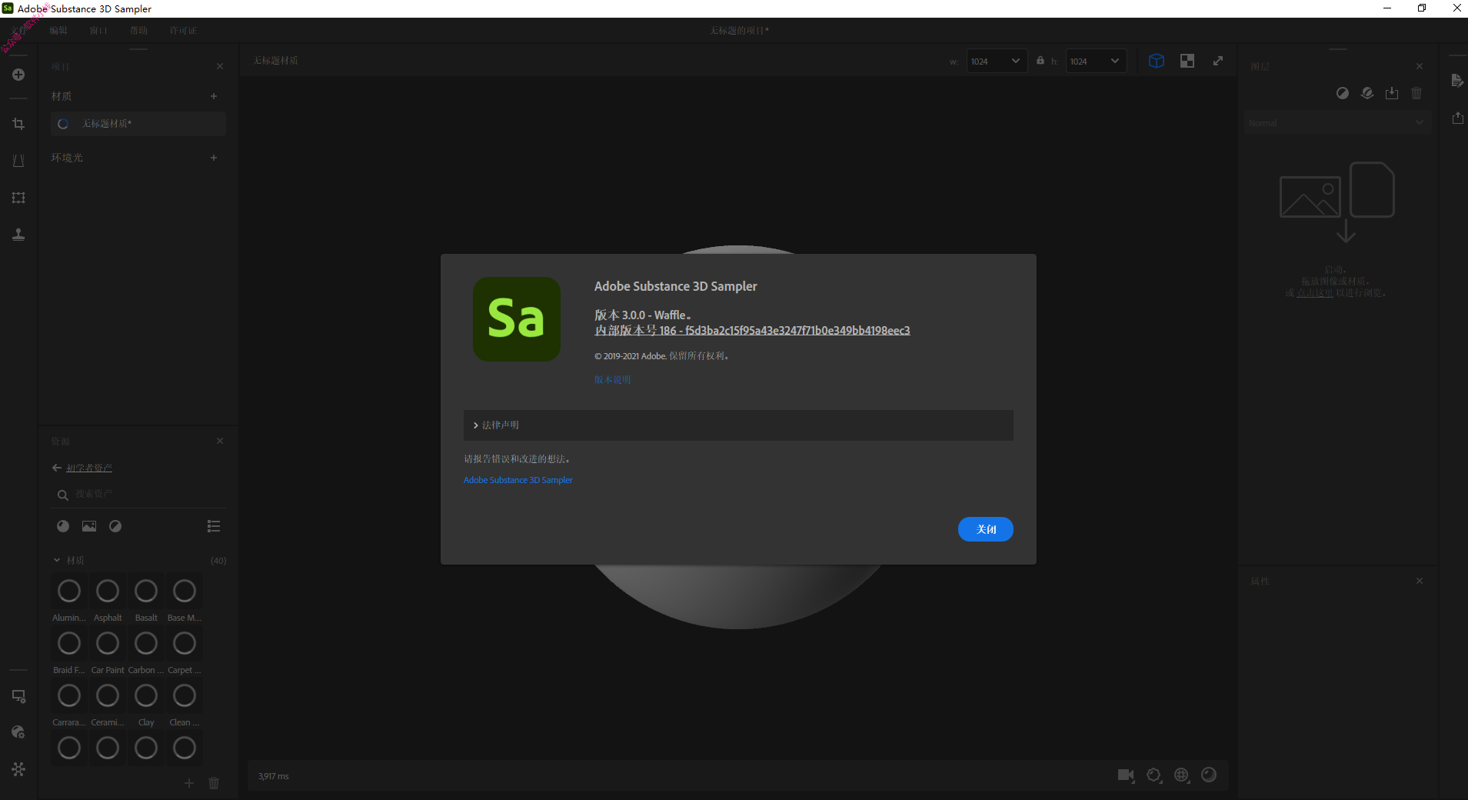1468x800 pixels.
Task: Click the 搜索资产 search field
Action: [x=138, y=494]
